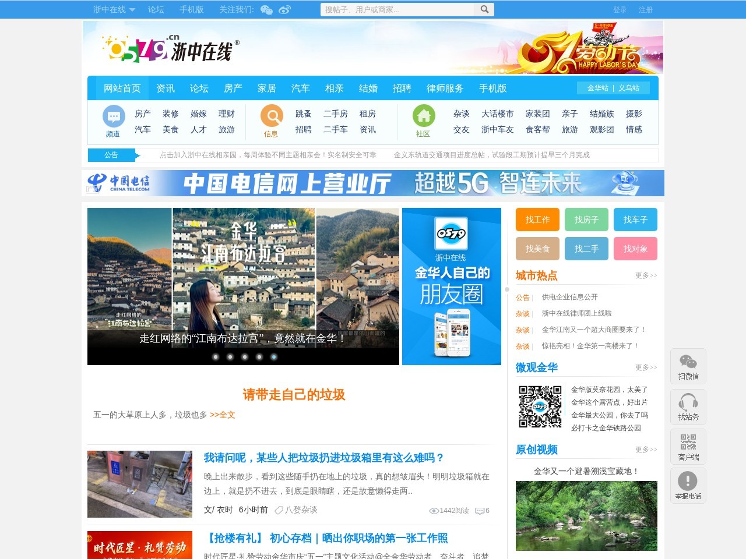
Task: Click the pink 找对象 button
Action: point(635,249)
